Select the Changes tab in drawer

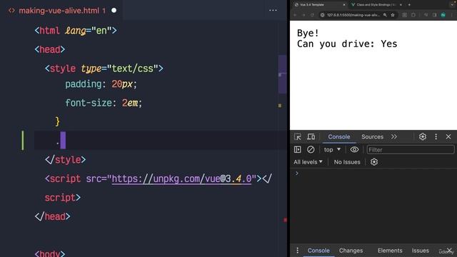tap(351, 251)
